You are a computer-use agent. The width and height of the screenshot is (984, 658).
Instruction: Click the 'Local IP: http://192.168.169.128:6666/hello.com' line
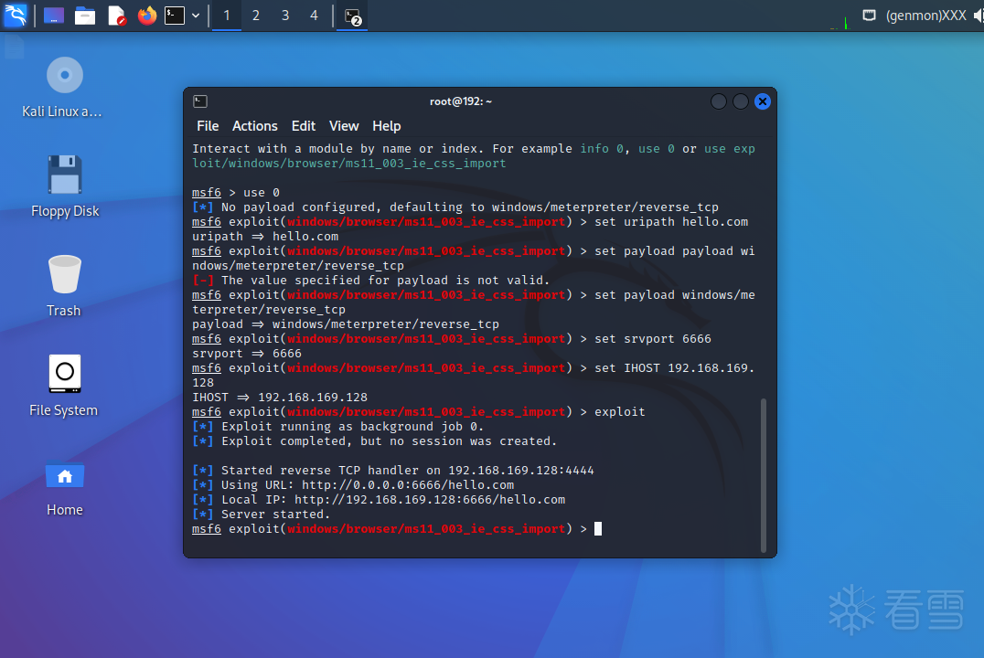click(x=379, y=499)
